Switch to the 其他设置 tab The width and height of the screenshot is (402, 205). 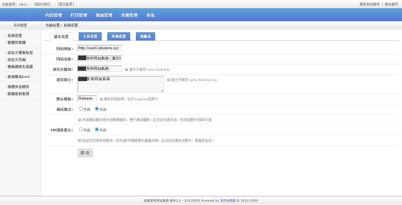point(119,36)
